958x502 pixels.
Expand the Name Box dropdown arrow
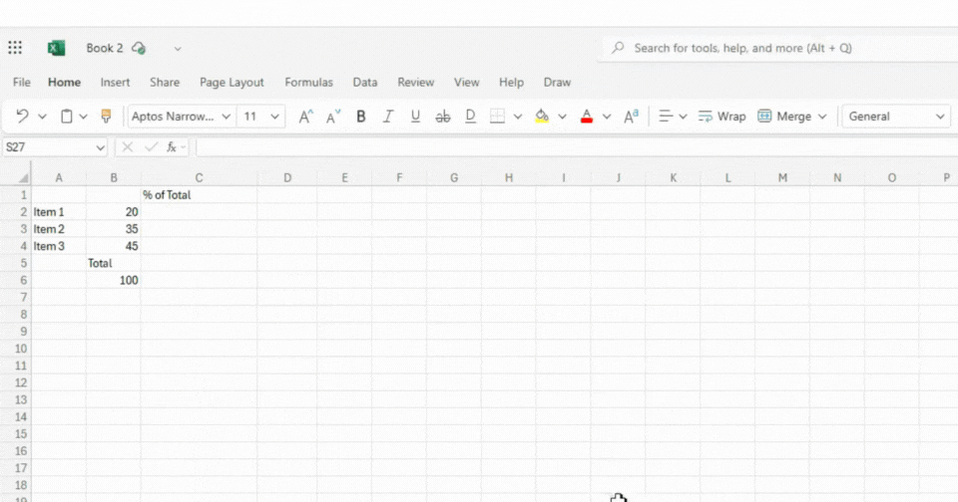[x=100, y=147]
